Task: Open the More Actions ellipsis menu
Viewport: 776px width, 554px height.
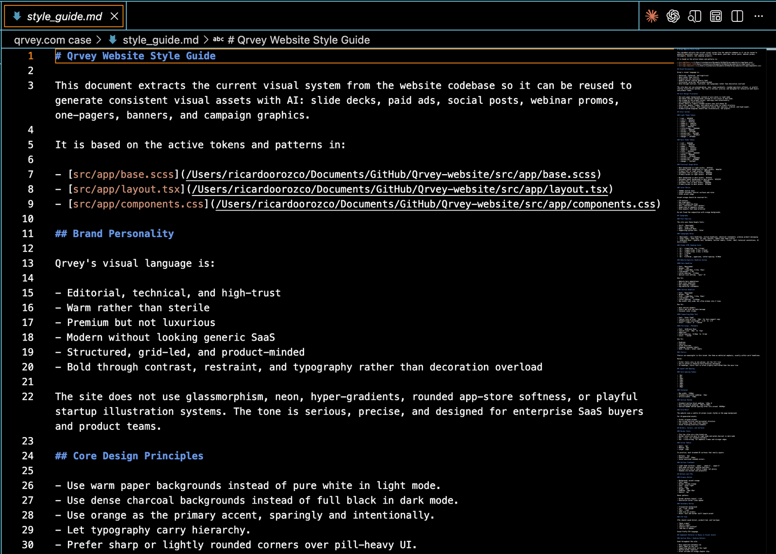Action: [759, 16]
